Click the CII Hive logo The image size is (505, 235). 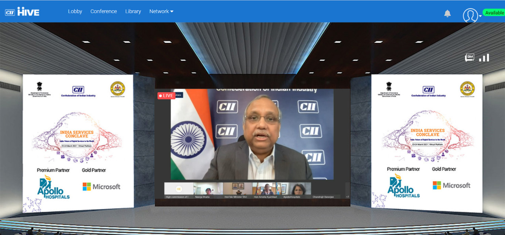point(22,12)
